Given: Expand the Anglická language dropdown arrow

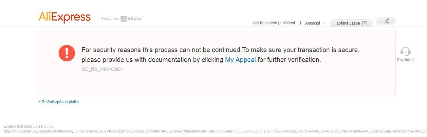Looking at the screenshot, I should [x=324, y=24].
